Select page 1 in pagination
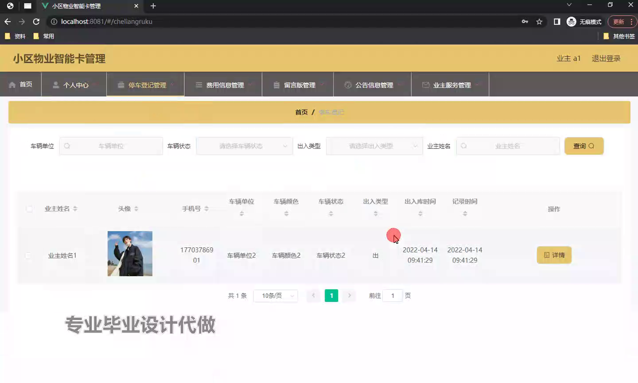638x383 pixels. pyautogui.click(x=331, y=296)
